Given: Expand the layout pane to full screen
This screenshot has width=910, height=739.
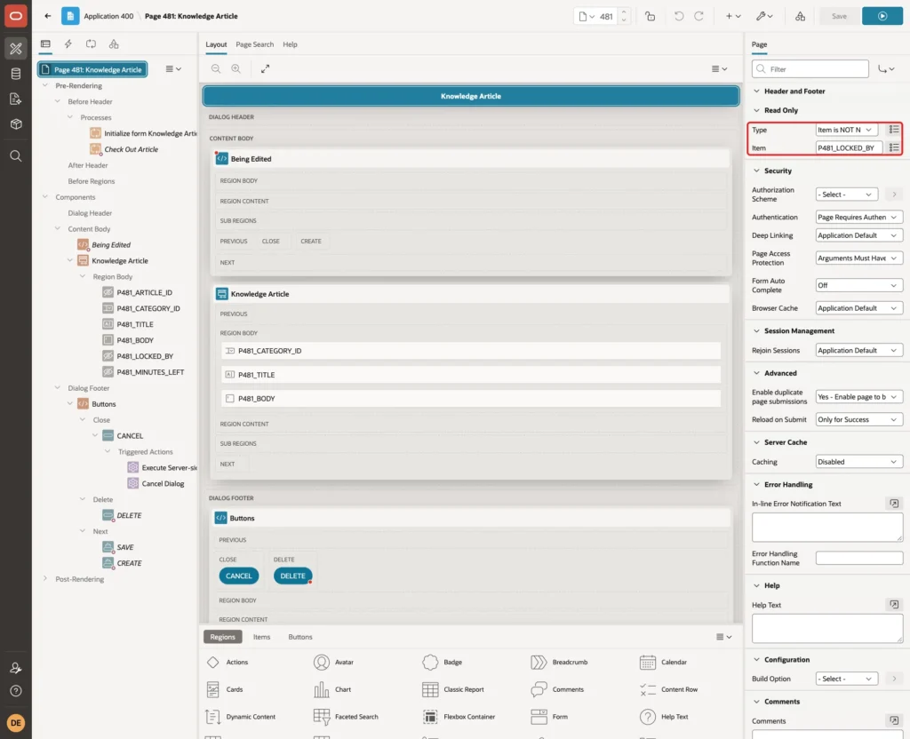Looking at the screenshot, I should [x=265, y=69].
